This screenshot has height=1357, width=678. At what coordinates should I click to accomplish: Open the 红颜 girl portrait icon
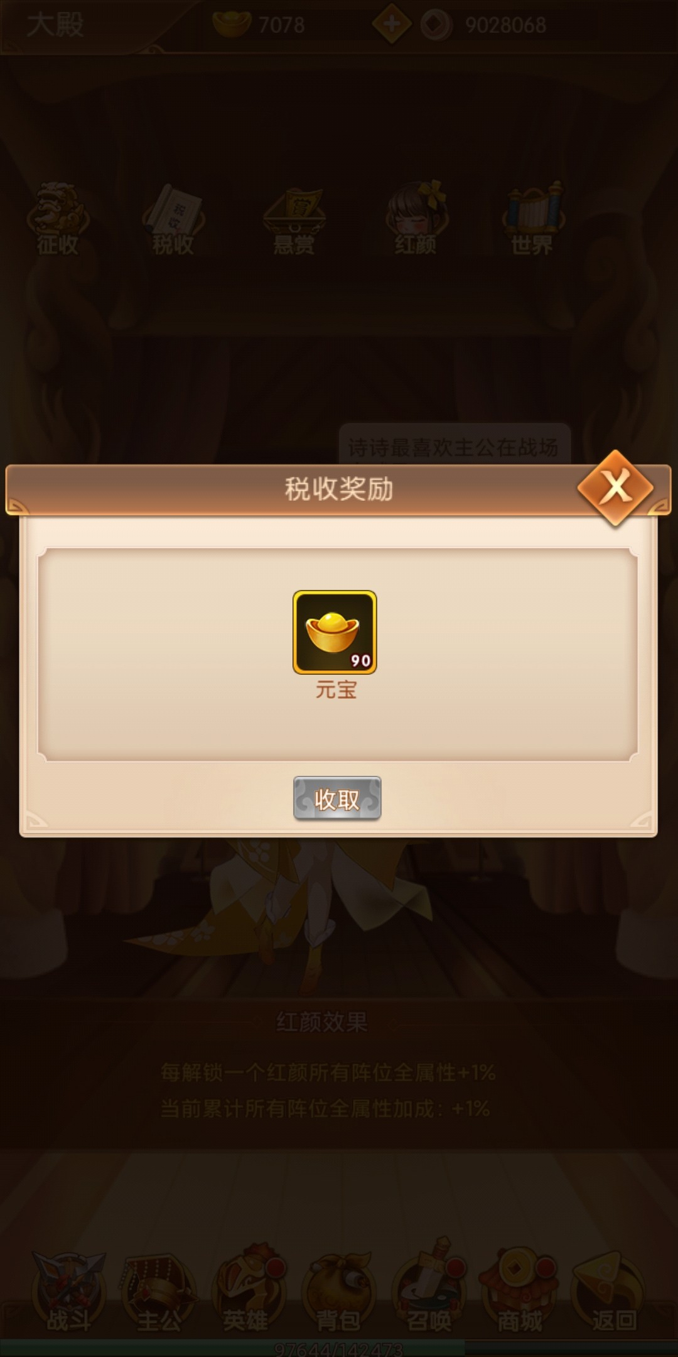[x=416, y=219]
